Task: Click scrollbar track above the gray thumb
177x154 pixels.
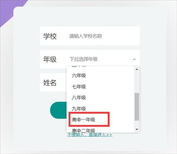Action: [137, 82]
